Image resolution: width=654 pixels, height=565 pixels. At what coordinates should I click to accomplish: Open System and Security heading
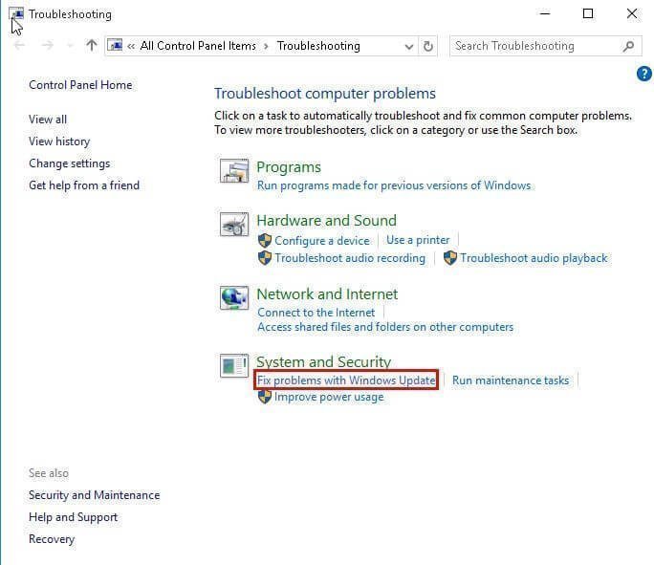coord(324,362)
